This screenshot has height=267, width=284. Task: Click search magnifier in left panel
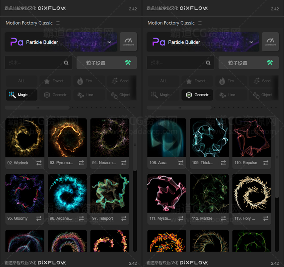click(66, 63)
